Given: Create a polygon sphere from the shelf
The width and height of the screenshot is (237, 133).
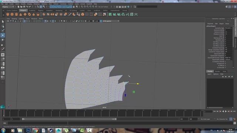Looking at the screenshot, I should 8,14.
